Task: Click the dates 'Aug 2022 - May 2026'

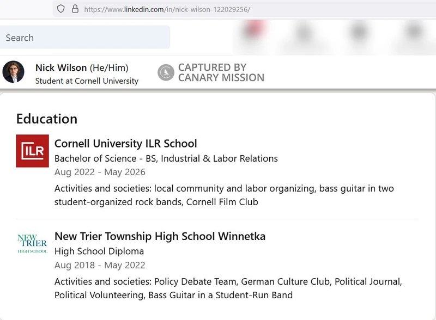Action: (100, 172)
